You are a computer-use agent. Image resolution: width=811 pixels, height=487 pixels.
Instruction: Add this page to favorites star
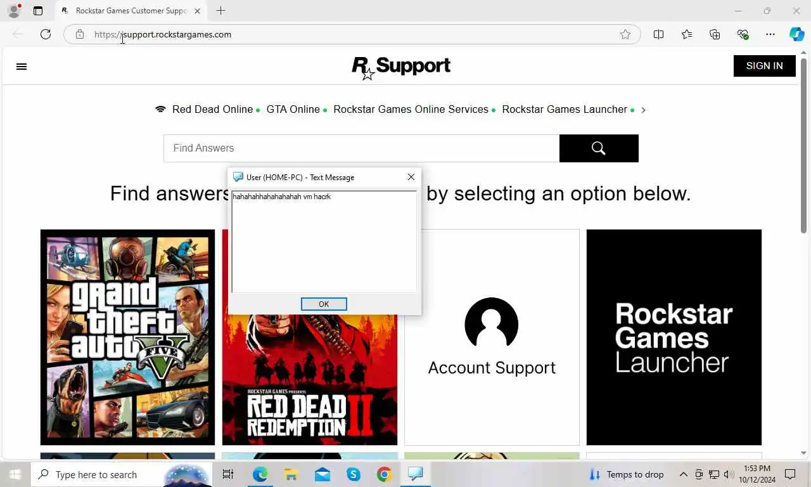click(x=625, y=34)
